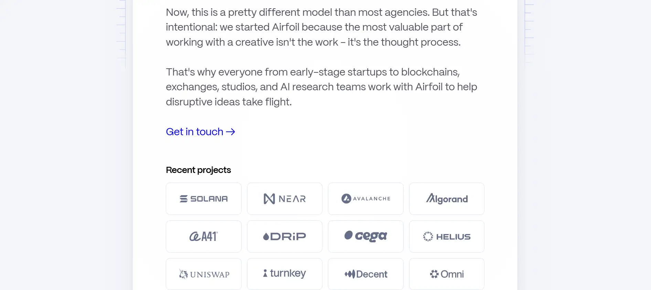Click the NEAR logo mark
The width and height of the screenshot is (651, 290).
pyautogui.click(x=269, y=199)
